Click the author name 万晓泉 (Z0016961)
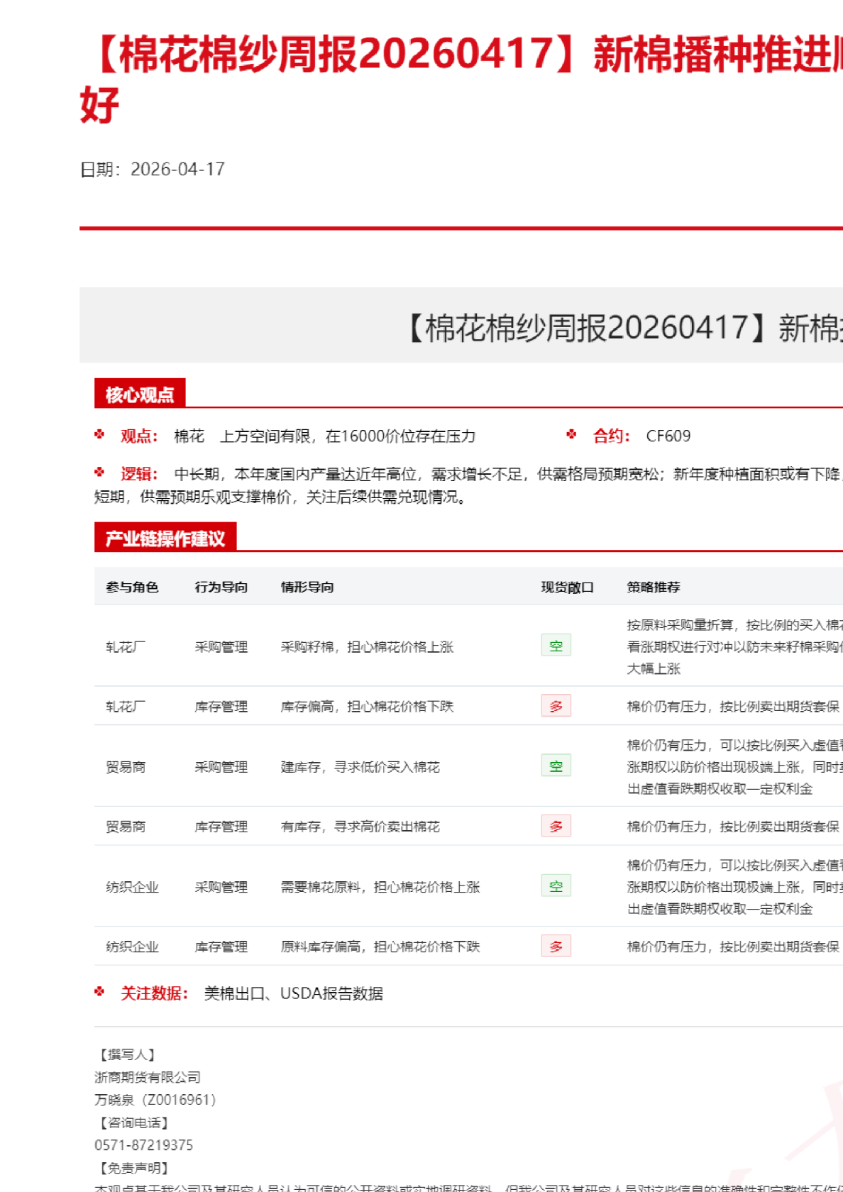The image size is (843, 1192). pyautogui.click(x=155, y=1100)
